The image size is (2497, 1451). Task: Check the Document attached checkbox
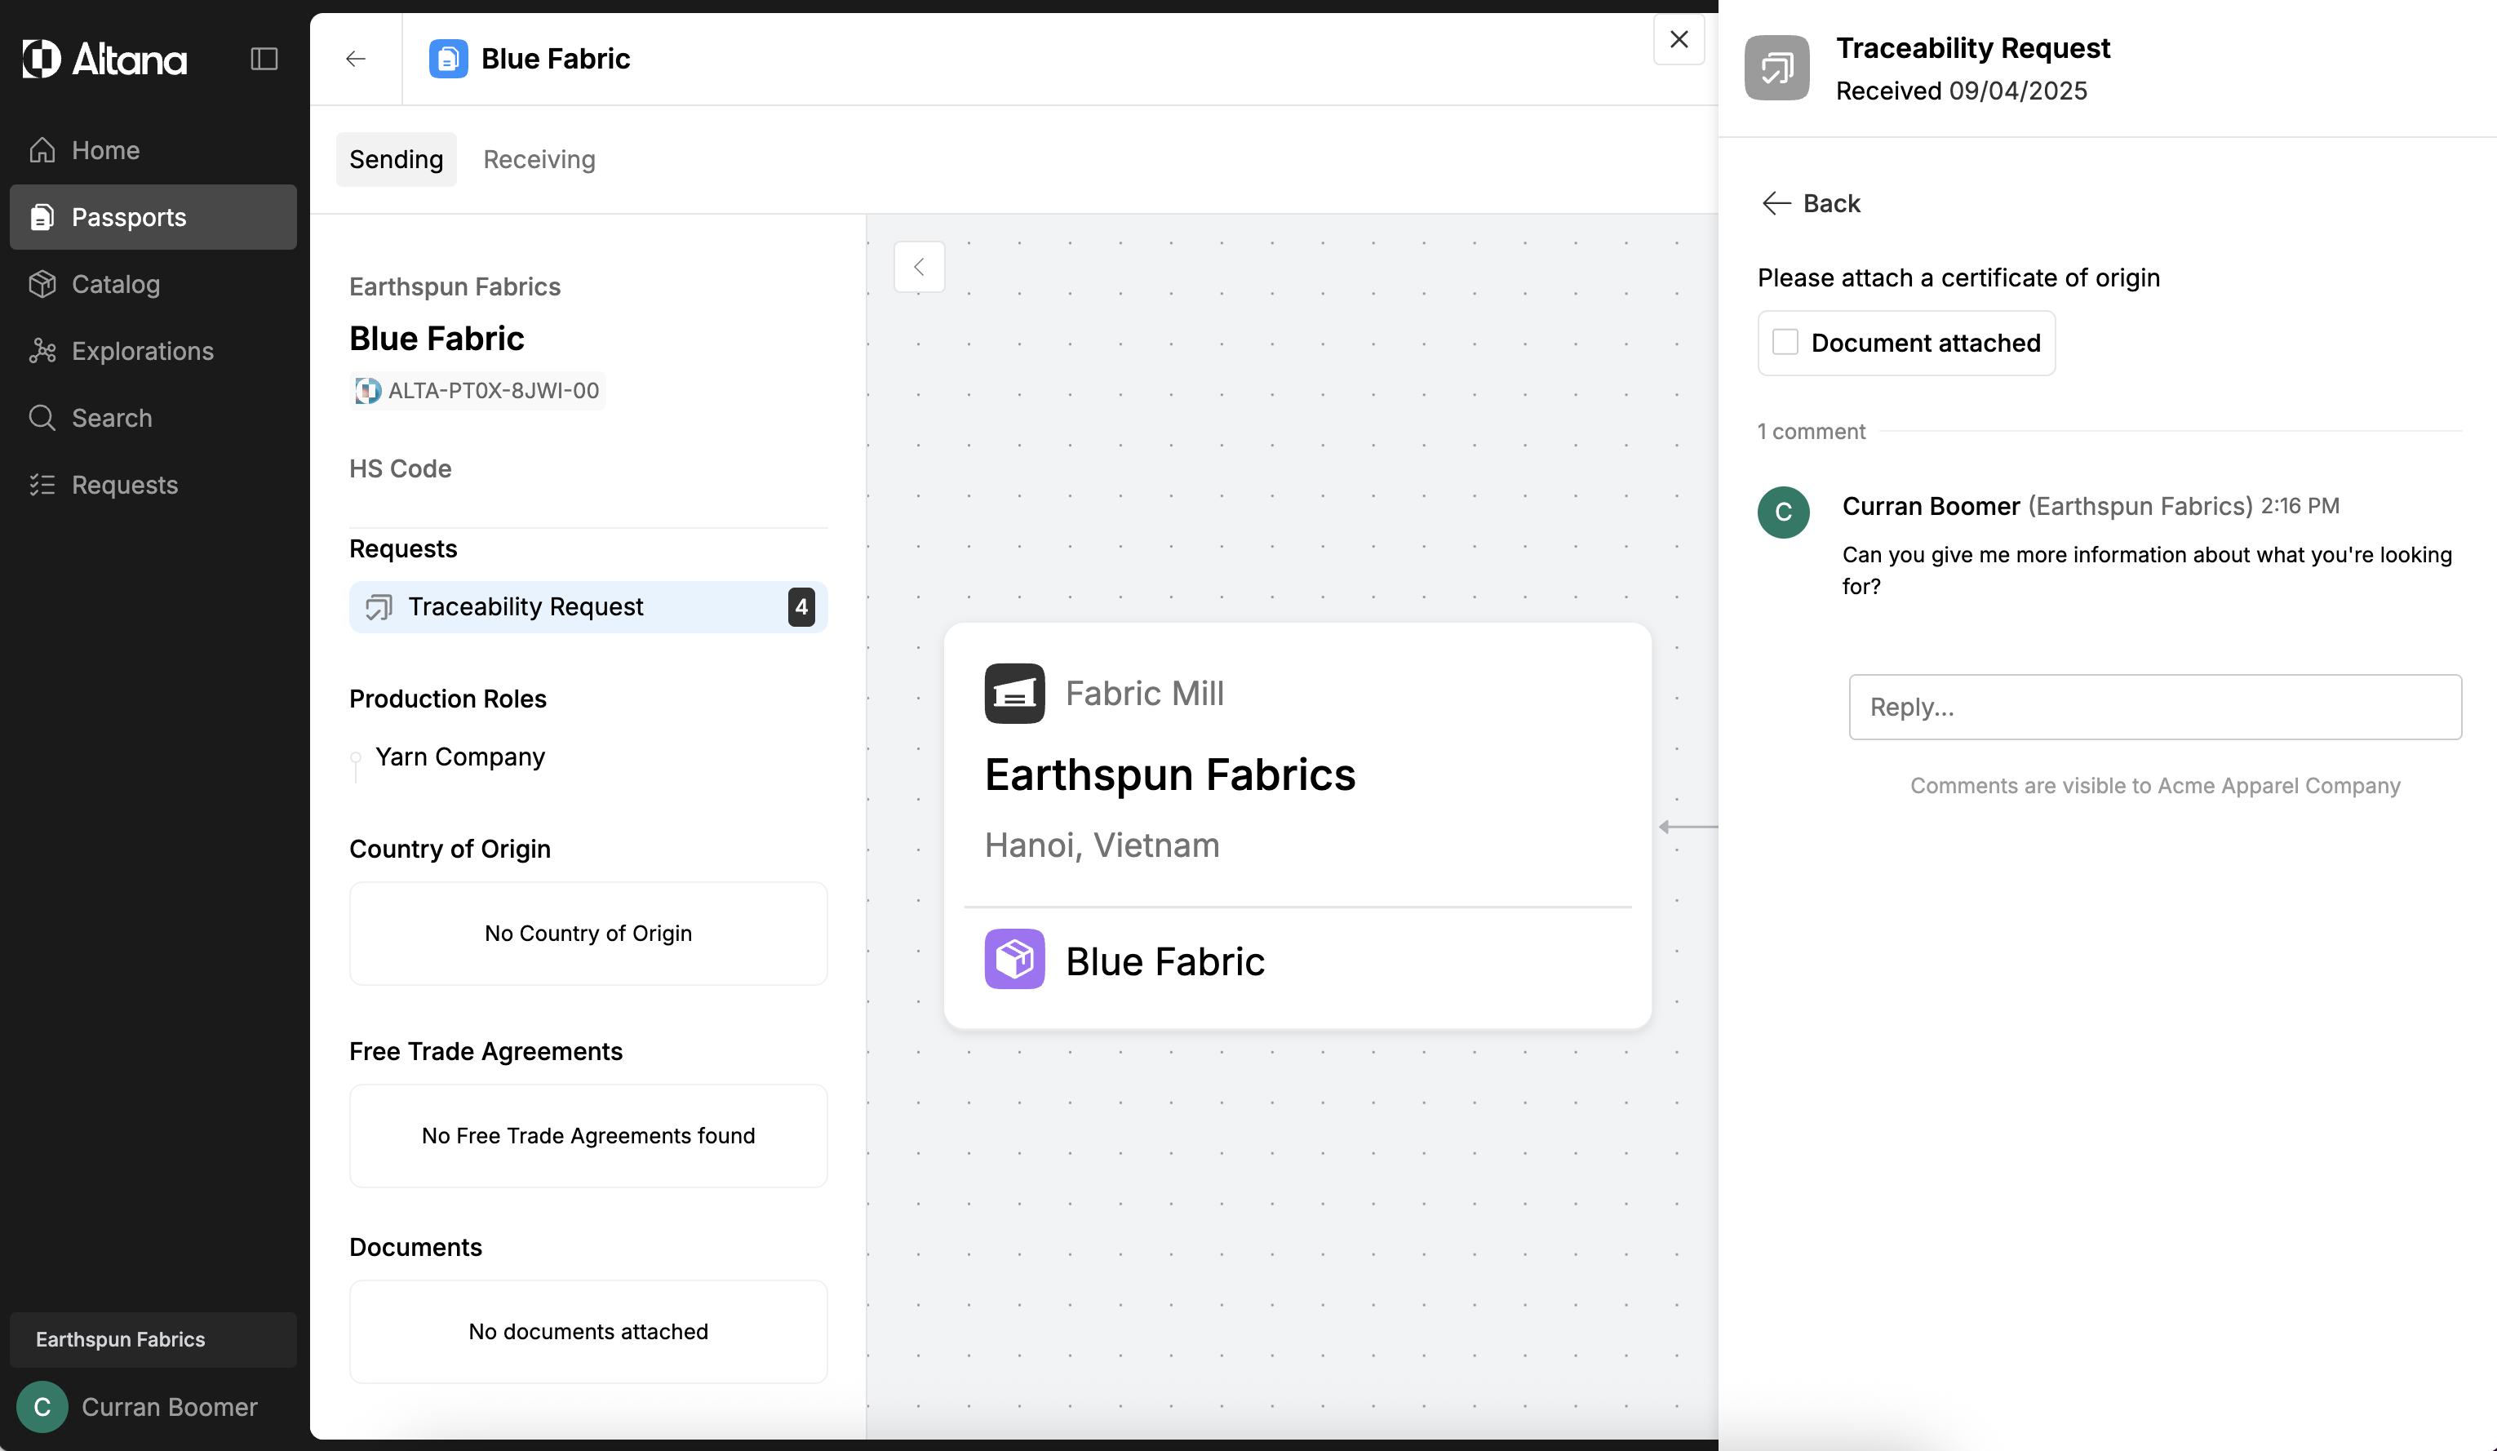pyautogui.click(x=1785, y=342)
